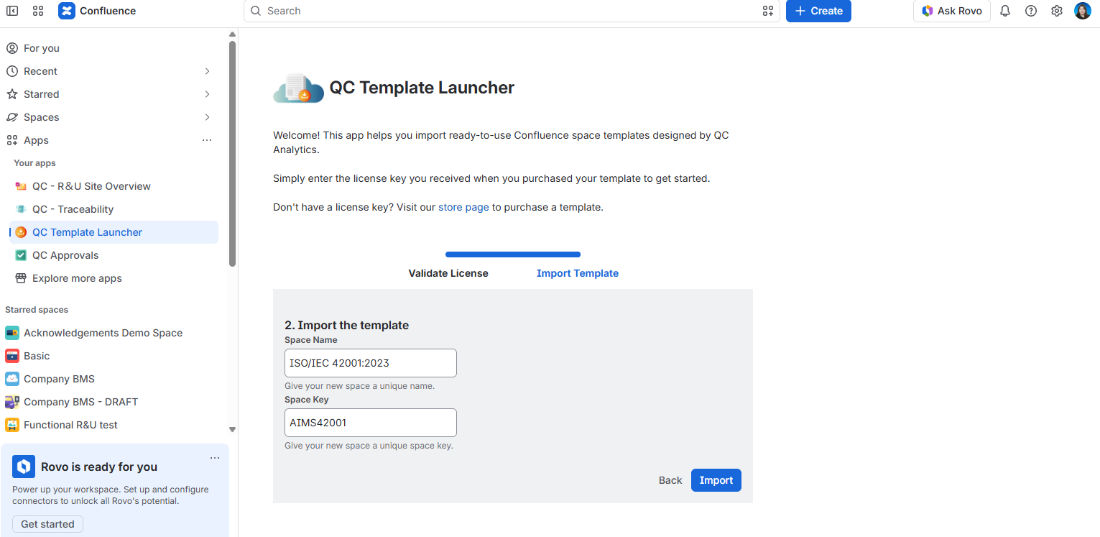Switch to Validate License step

[448, 273]
